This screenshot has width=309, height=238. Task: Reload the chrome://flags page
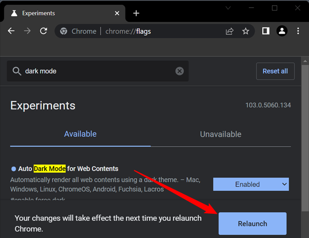point(43,31)
